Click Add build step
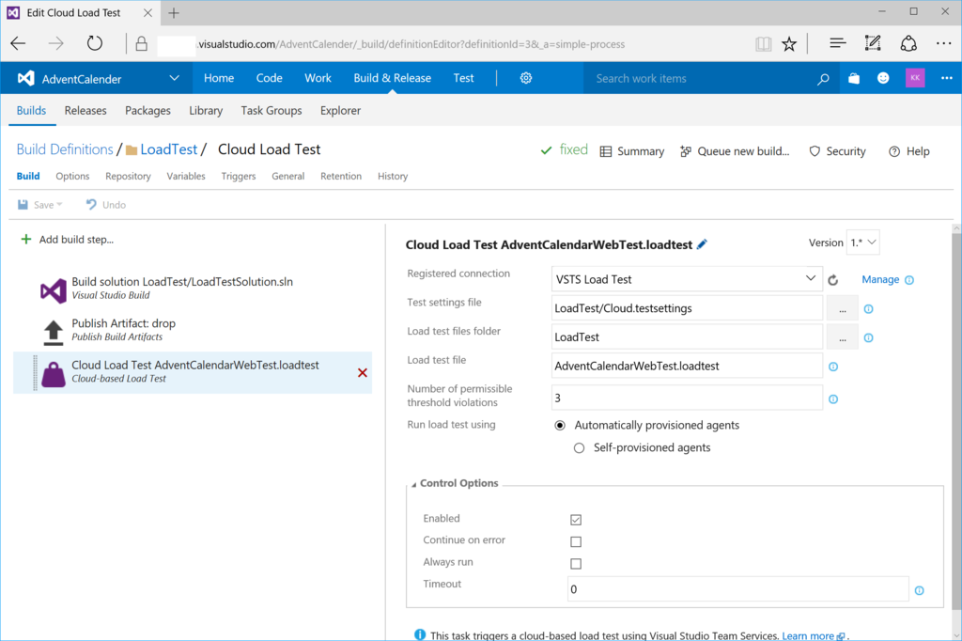Image resolution: width=962 pixels, height=641 pixels. 67,240
